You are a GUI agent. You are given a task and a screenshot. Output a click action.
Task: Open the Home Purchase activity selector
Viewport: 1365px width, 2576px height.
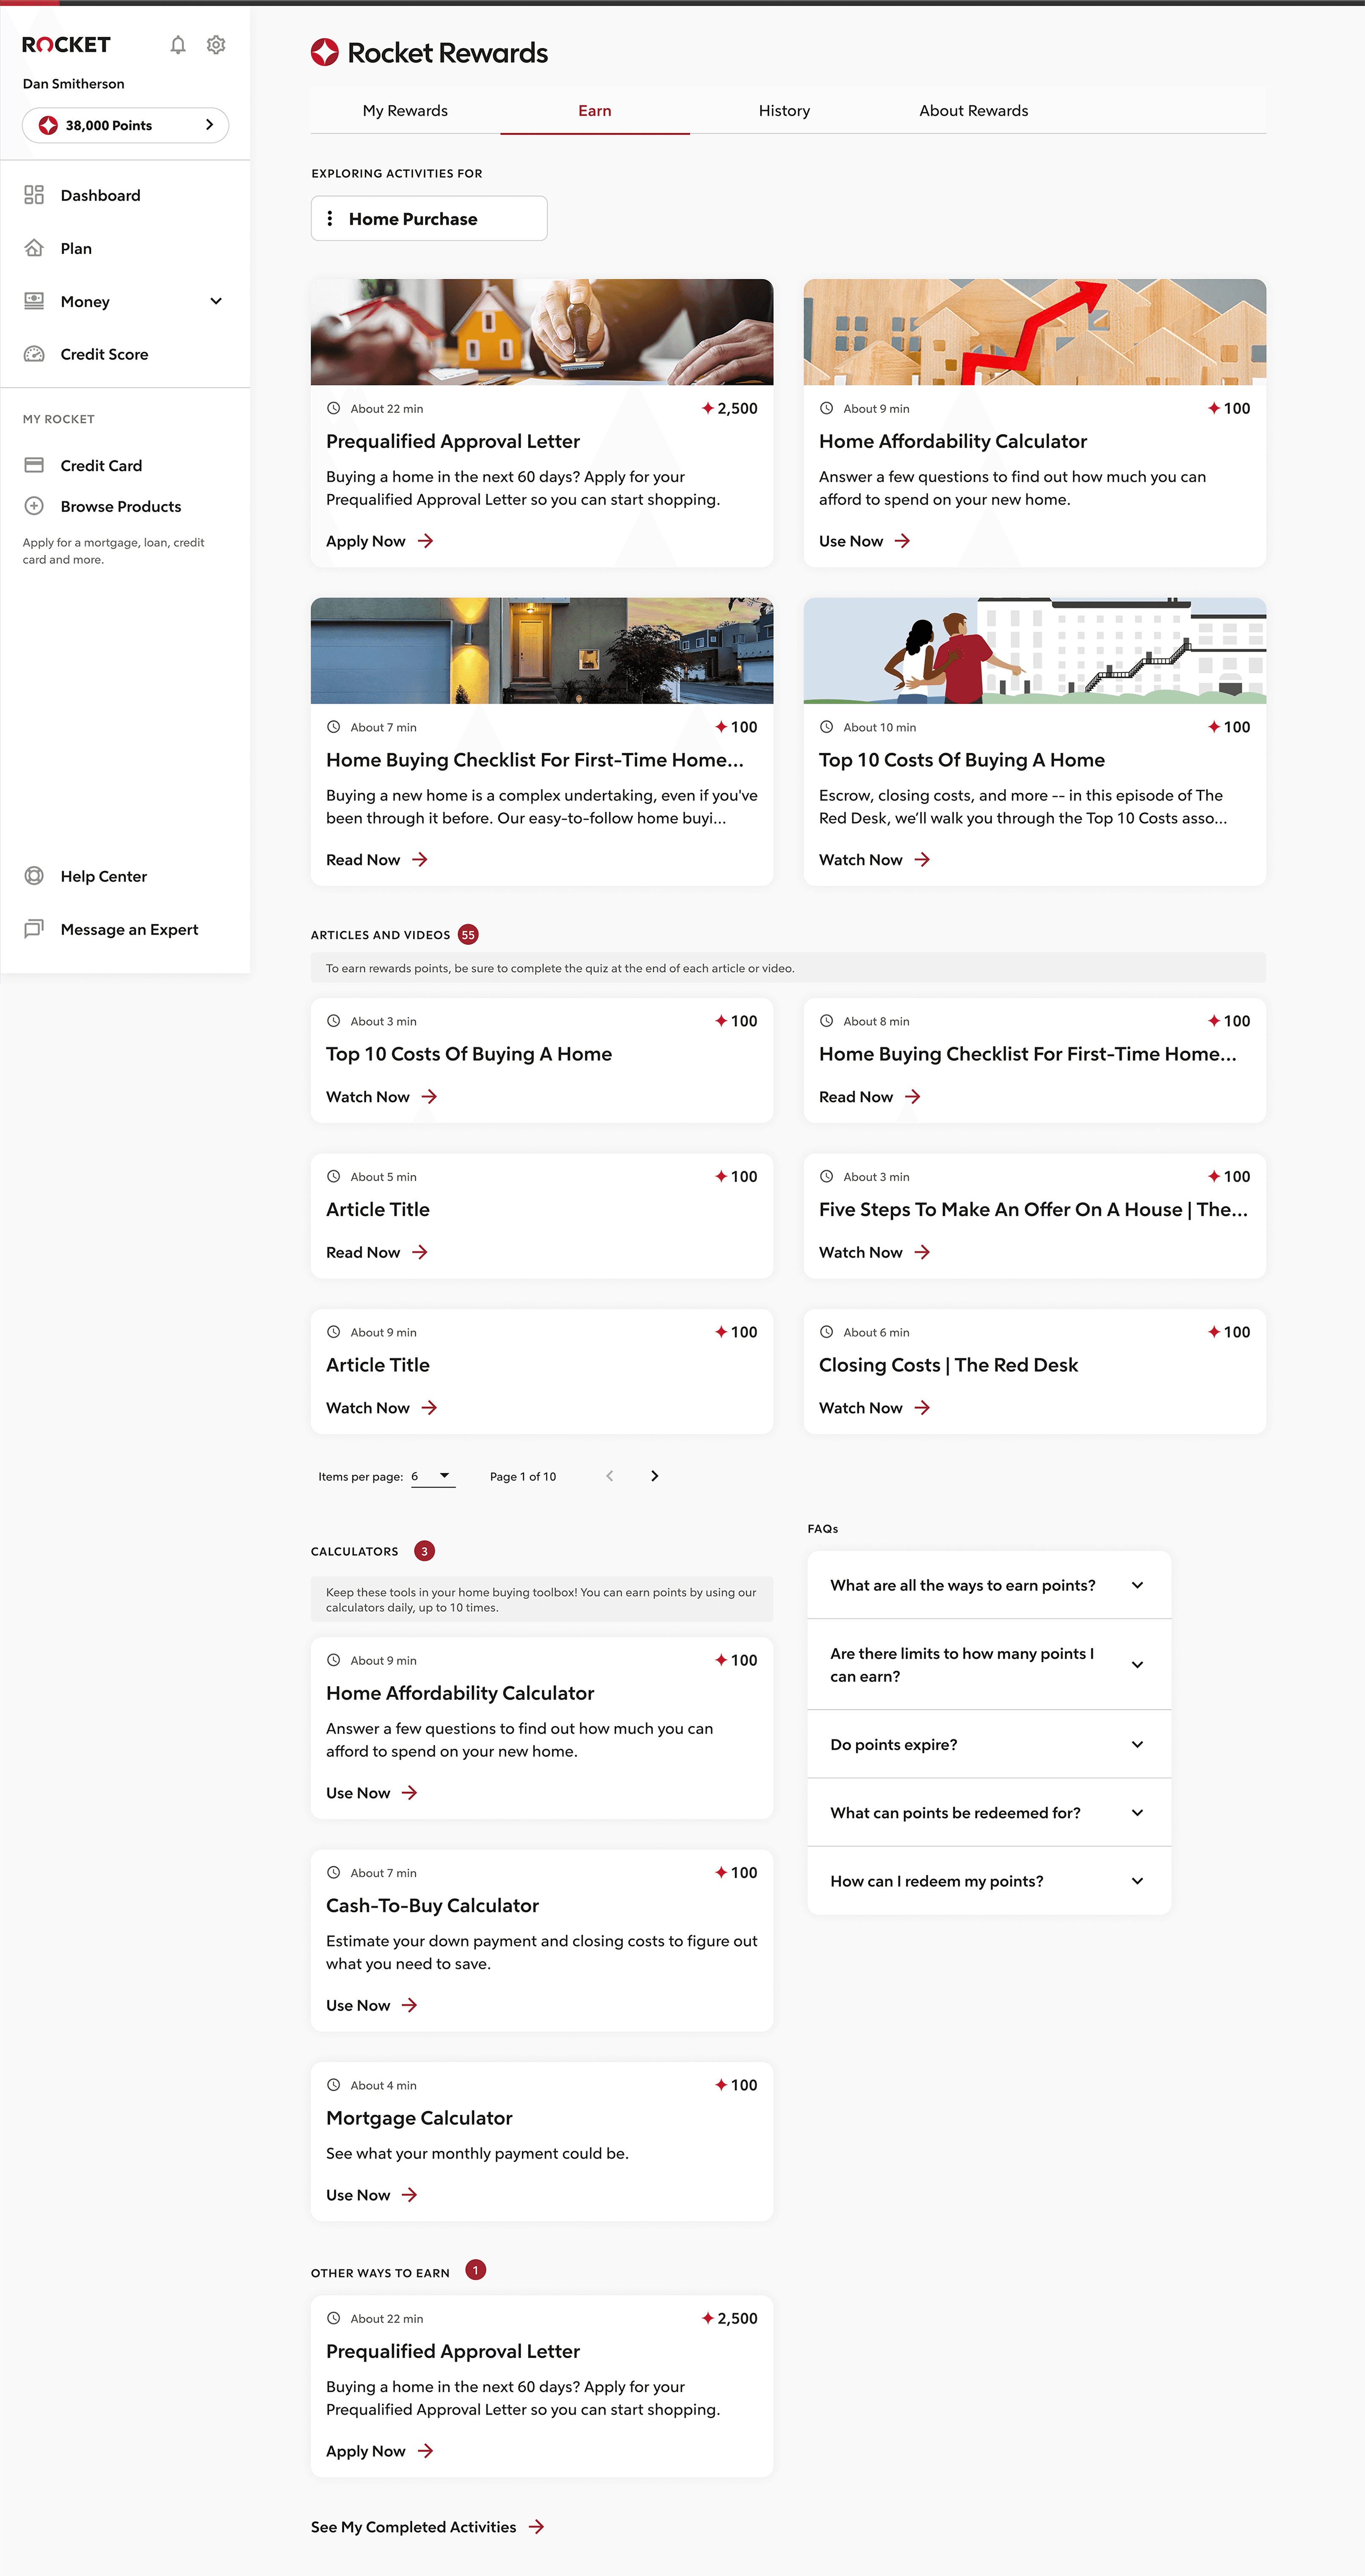tap(429, 218)
